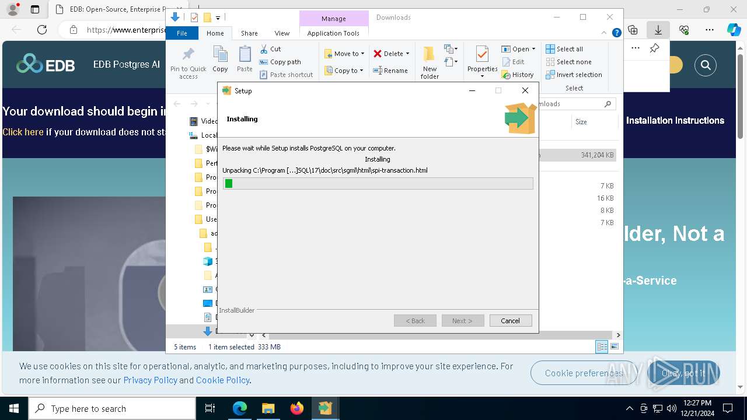747x420 pixels.
Task: Click Rename in File Explorer ribbon
Action: [x=390, y=71]
